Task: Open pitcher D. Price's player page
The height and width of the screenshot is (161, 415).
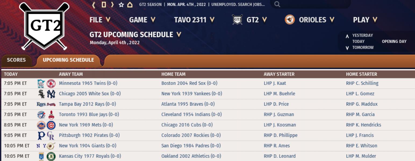Action: tap(276, 104)
